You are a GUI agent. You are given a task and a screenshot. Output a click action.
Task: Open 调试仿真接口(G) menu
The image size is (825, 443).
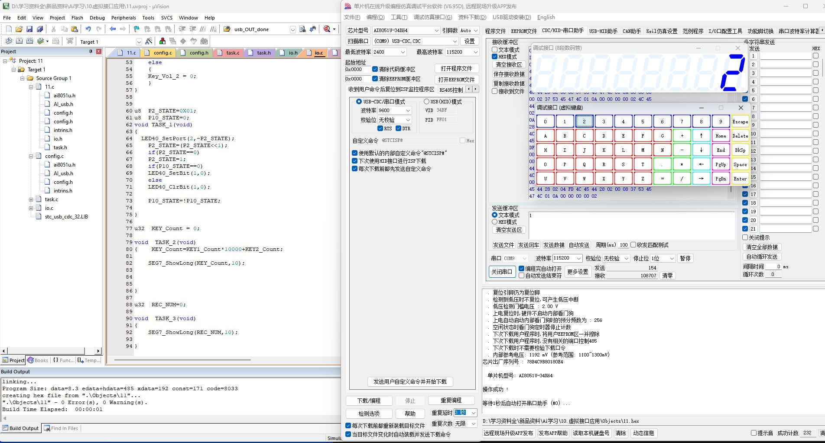(433, 17)
